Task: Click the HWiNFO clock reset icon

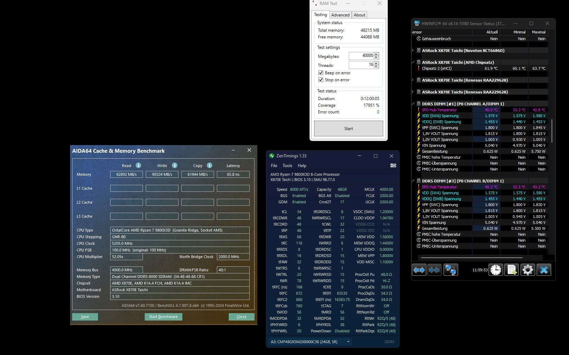Action: coord(495,270)
